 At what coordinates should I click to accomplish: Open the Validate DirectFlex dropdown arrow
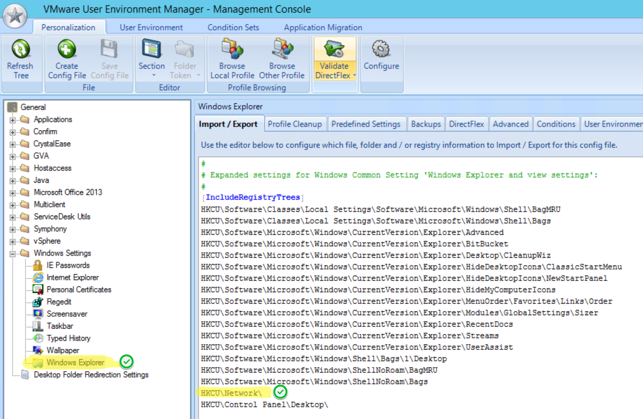coord(354,75)
